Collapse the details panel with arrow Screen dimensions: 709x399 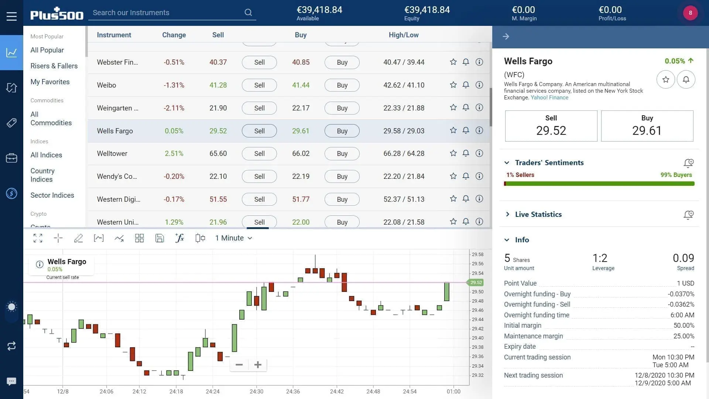506,36
